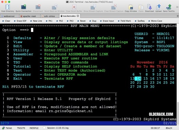This screenshot has width=179, height=130.
Task: Close the tso.hercules tab
Action: point(78,16)
